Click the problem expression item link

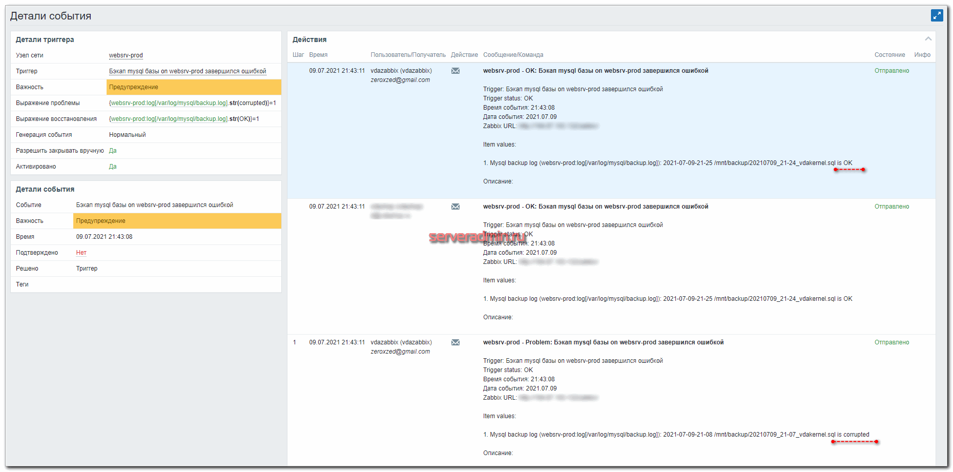pyautogui.click(x=169, y=103)
